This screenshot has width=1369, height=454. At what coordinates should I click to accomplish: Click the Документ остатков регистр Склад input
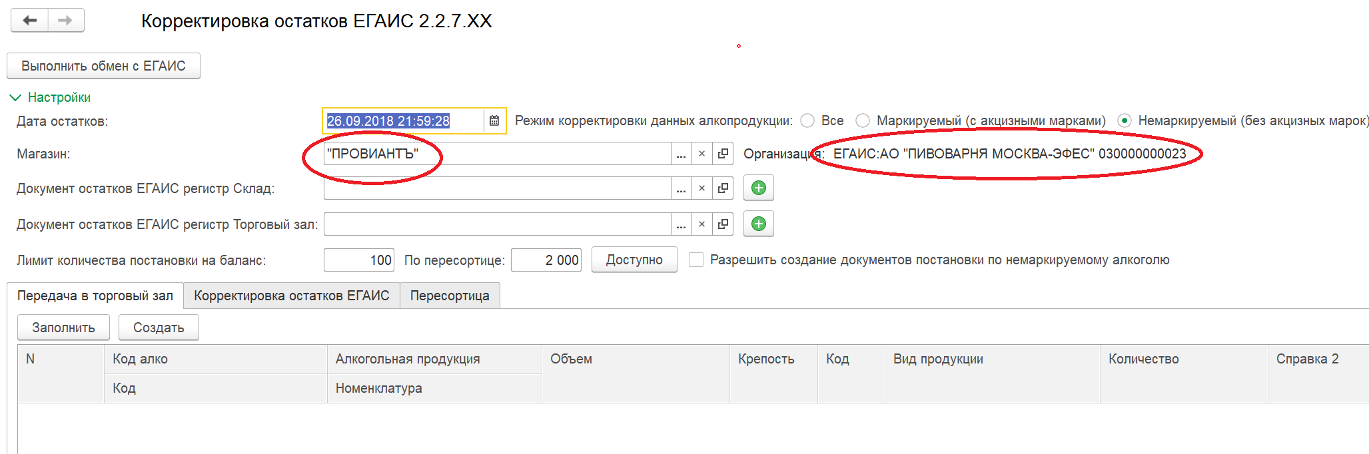tap(497, 188)
